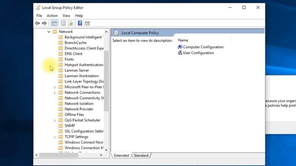Open User Configuration in the list
The width and height of the screenshot is (296, 166).
pyautogui.click(x=198, y=53)
